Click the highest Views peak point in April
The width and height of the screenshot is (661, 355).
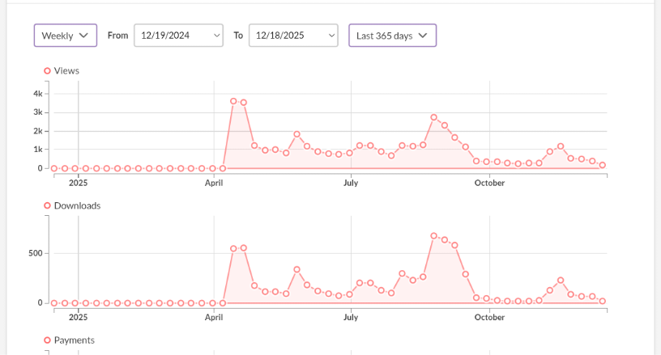233,101
